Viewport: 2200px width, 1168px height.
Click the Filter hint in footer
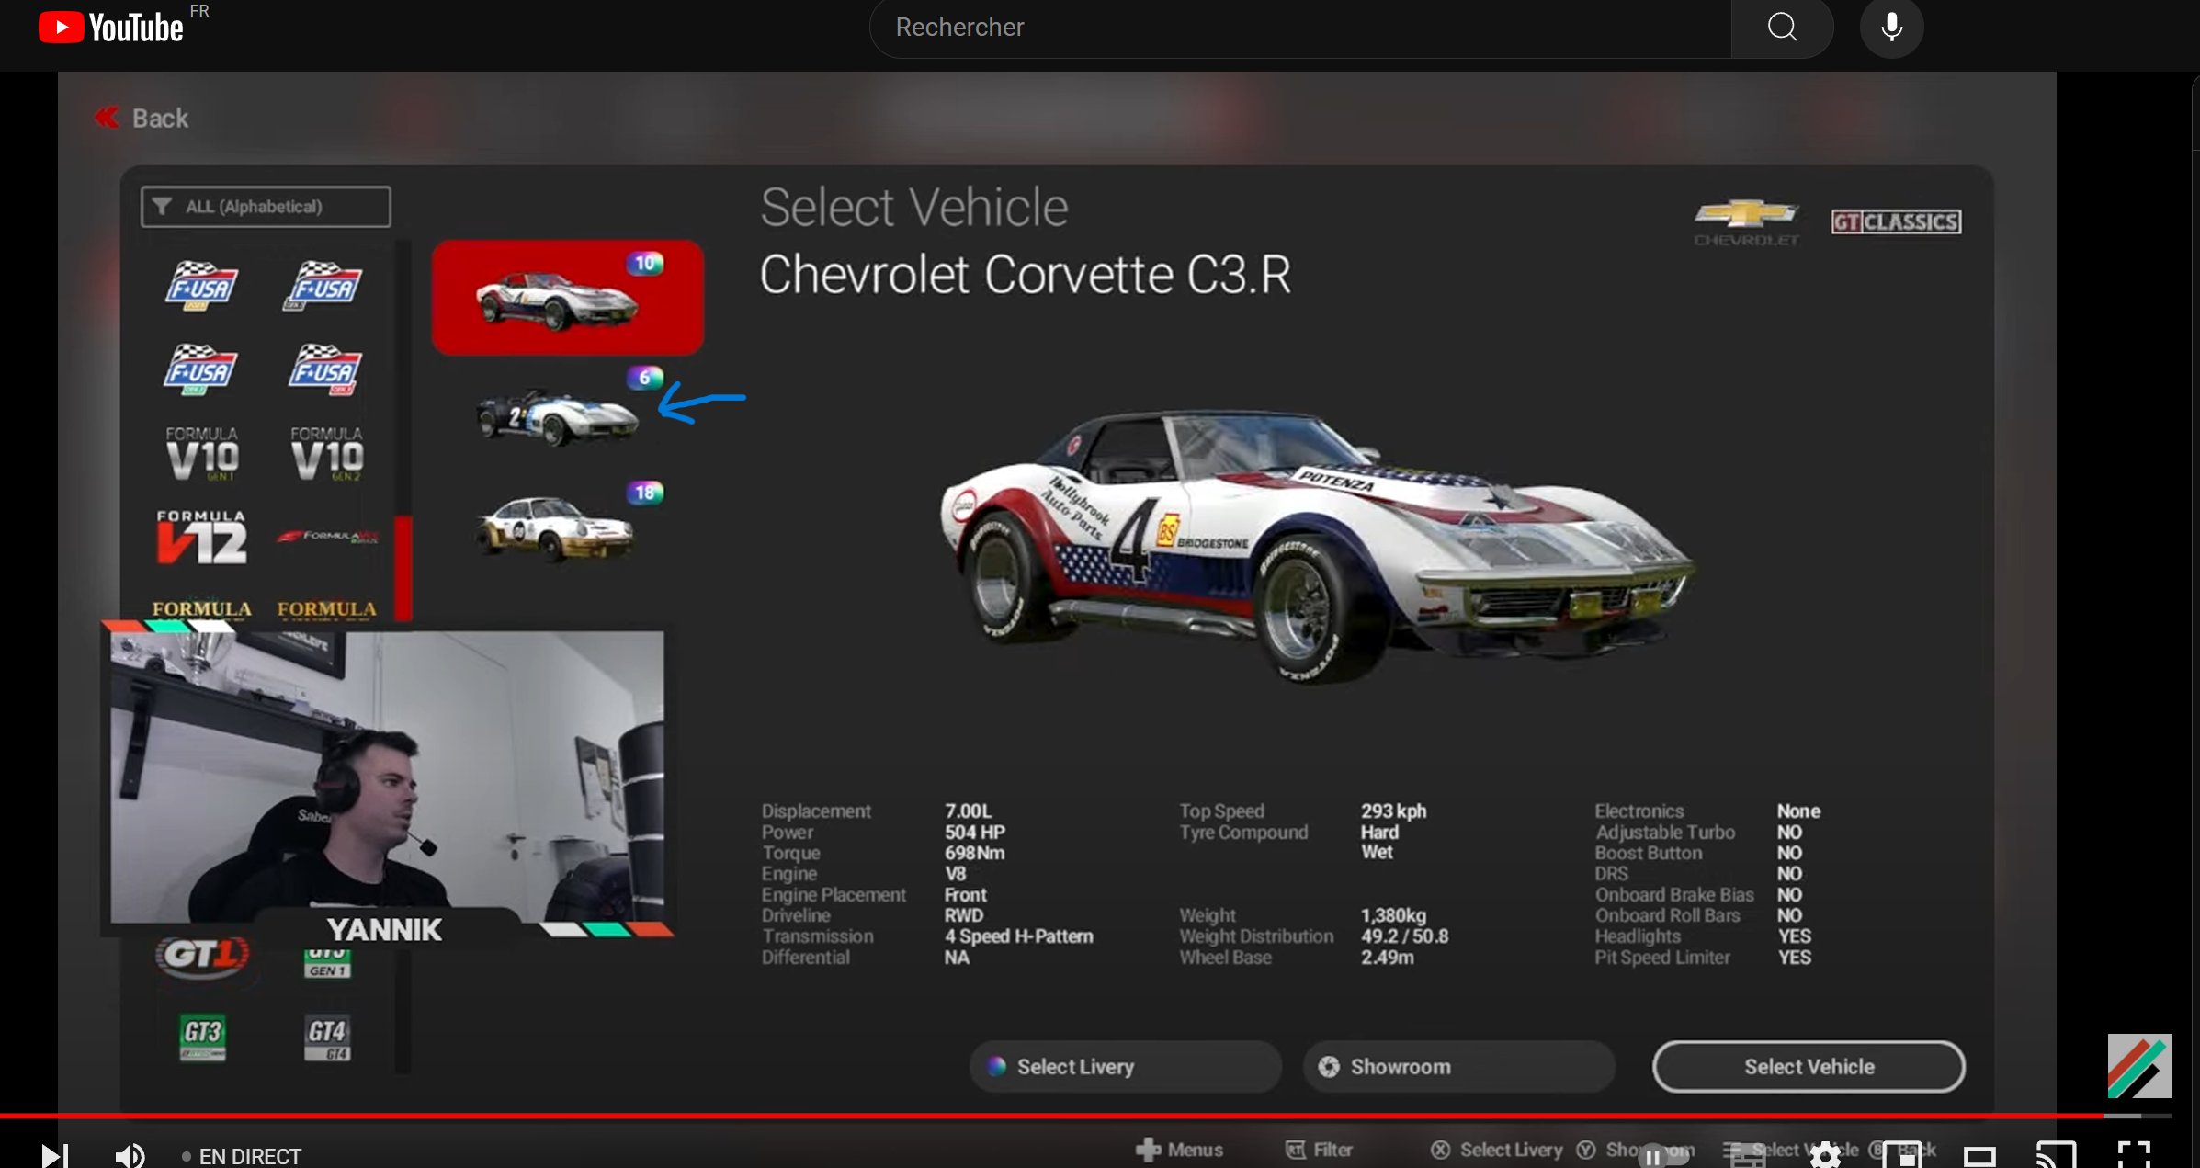(1319, 1150)
